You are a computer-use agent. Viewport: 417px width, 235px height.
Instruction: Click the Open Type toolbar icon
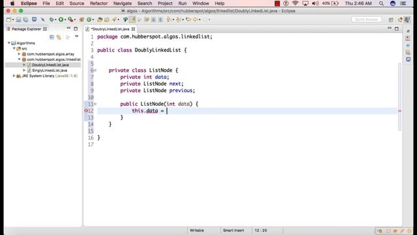coord(100,20)
